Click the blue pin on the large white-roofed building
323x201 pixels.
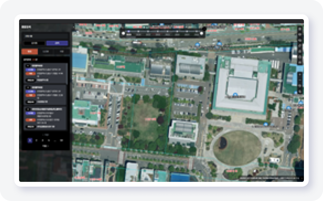coord(235,94)
